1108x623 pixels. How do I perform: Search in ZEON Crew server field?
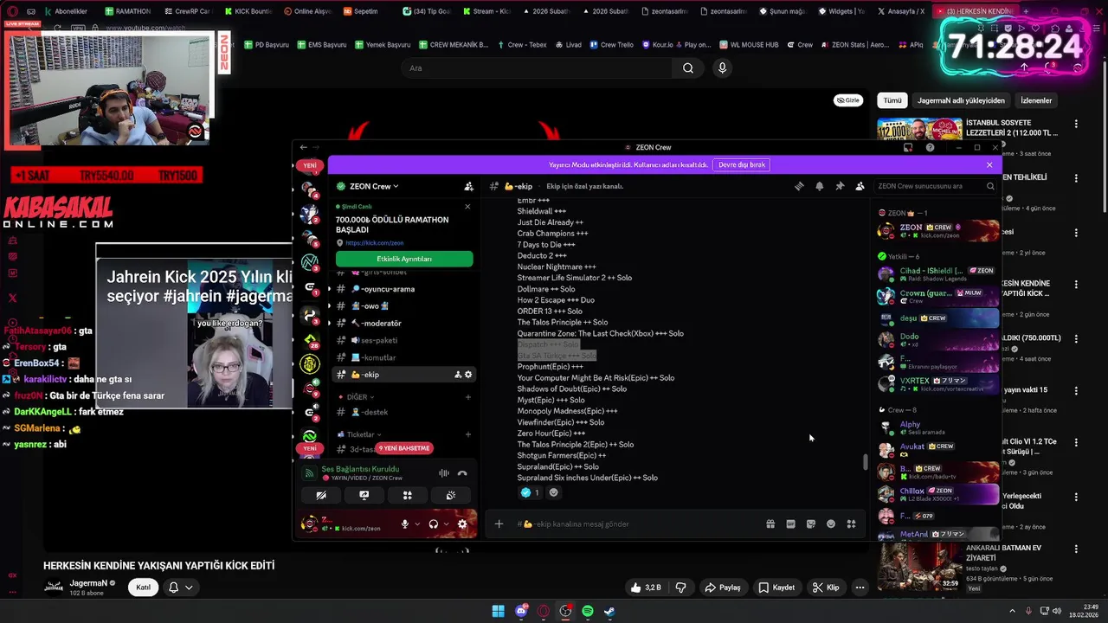click(x=935, y=186)
